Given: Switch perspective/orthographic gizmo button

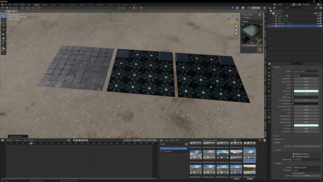Looking at the screenshot, I should click(x=236, y=37).
